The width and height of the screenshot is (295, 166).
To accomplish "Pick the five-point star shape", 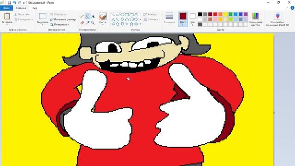I will [x=131, y=24].
